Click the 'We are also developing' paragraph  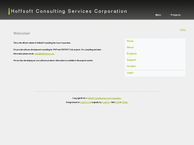pos(53,61)
